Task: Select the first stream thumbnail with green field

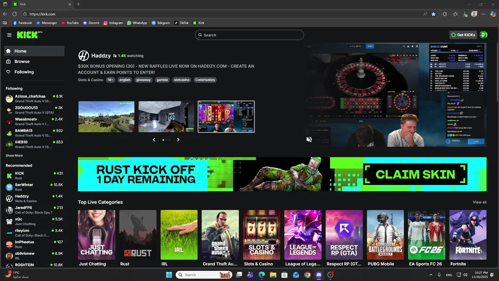Action: pyautogui.click(x=106, y=117)
